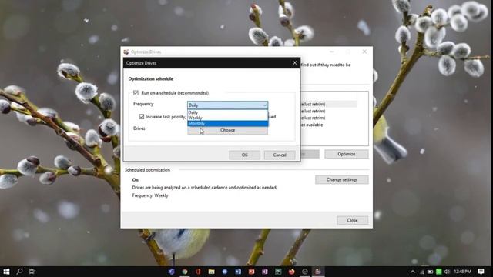
Task: Open the green tray application icon
Action: (x=438, y=272)
